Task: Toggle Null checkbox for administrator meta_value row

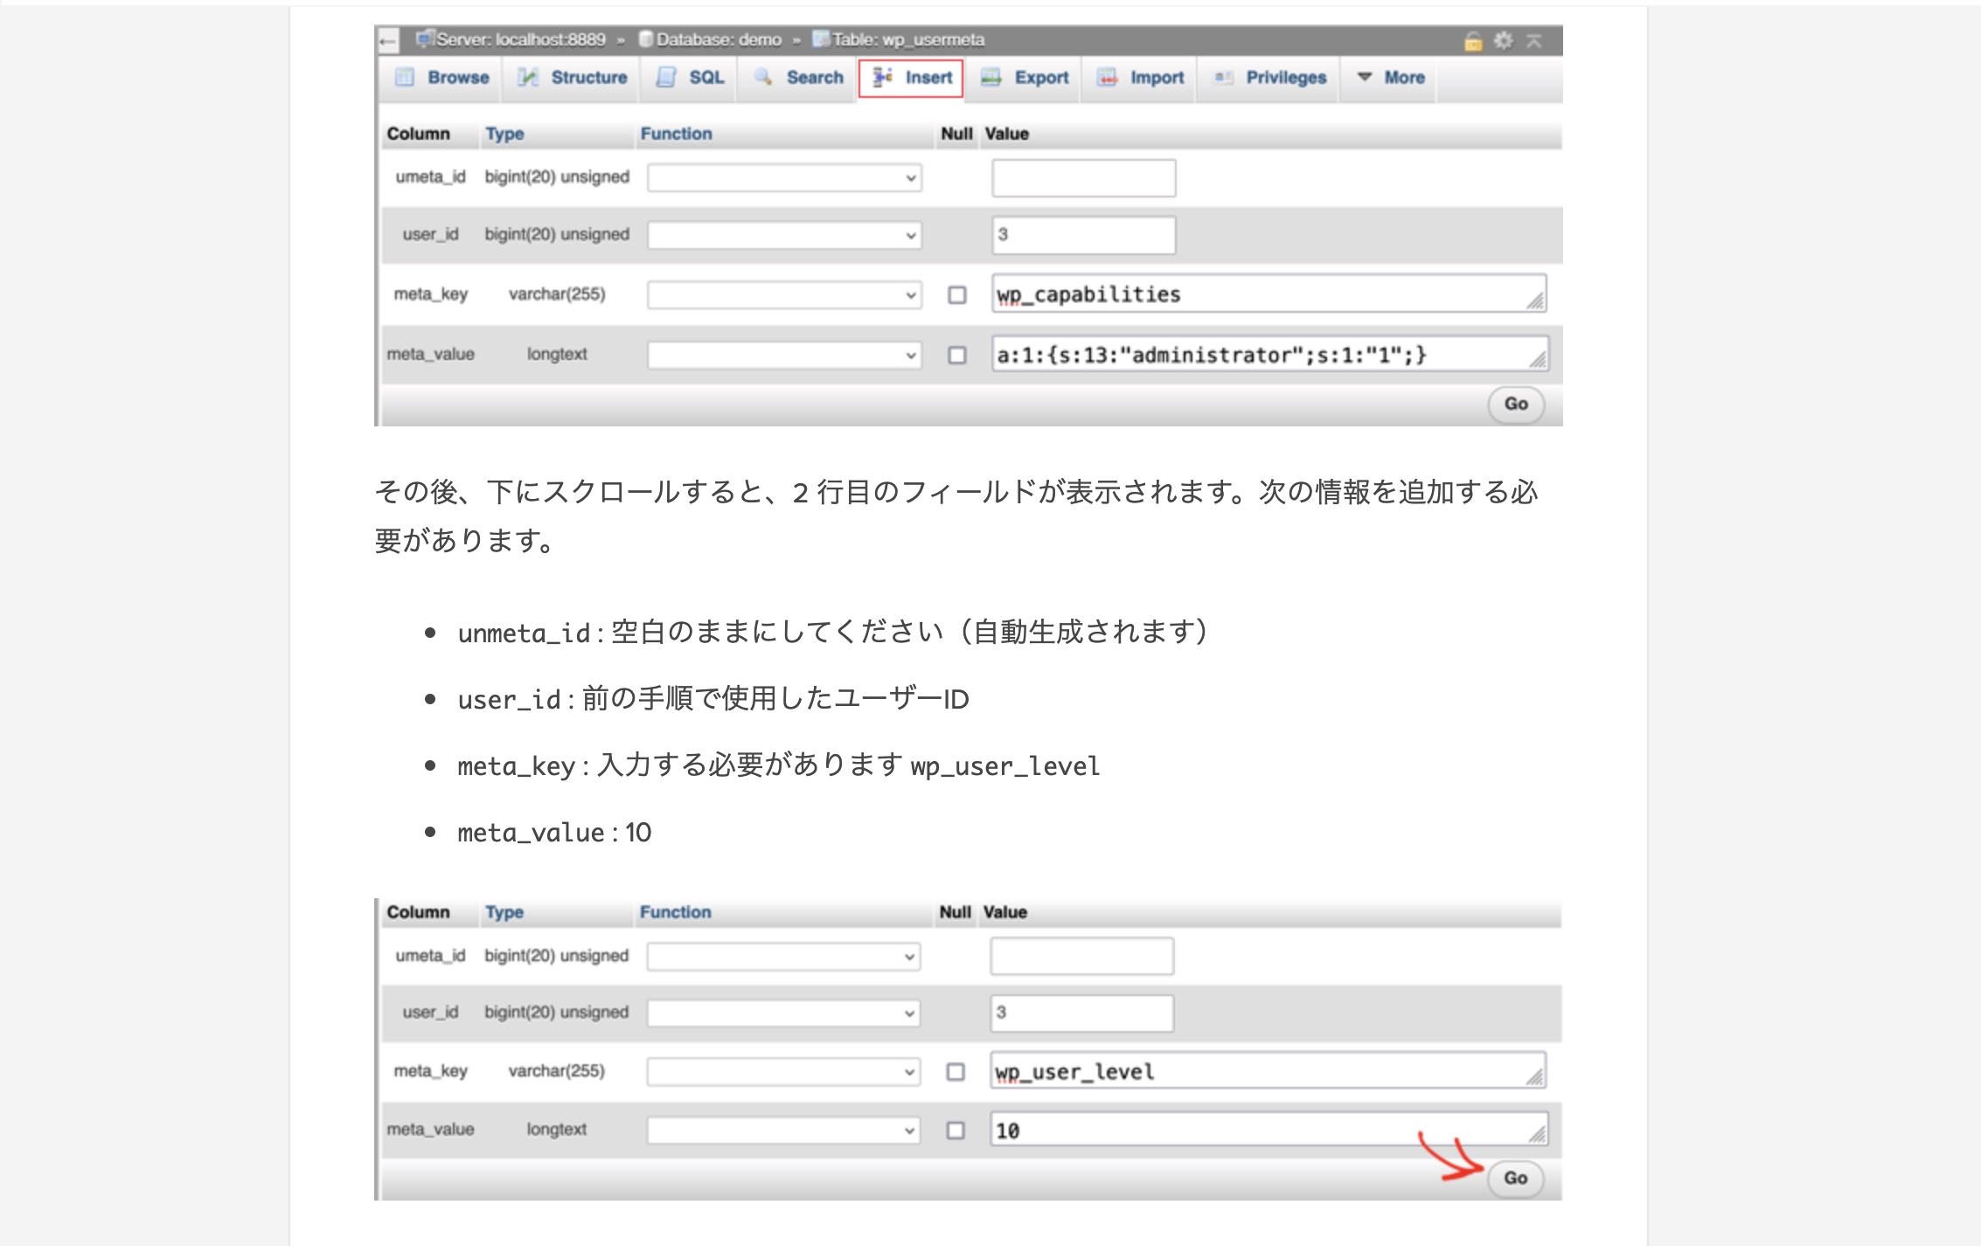Action: 957,356
